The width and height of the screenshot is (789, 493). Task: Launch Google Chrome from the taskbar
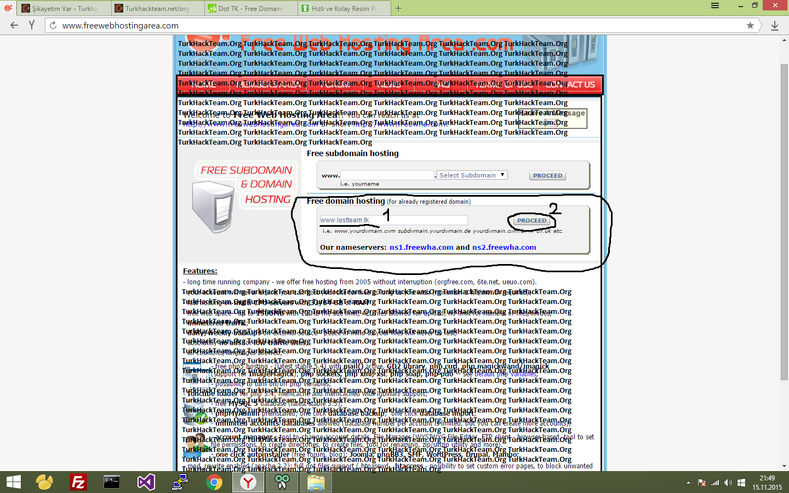pos(214,482)
